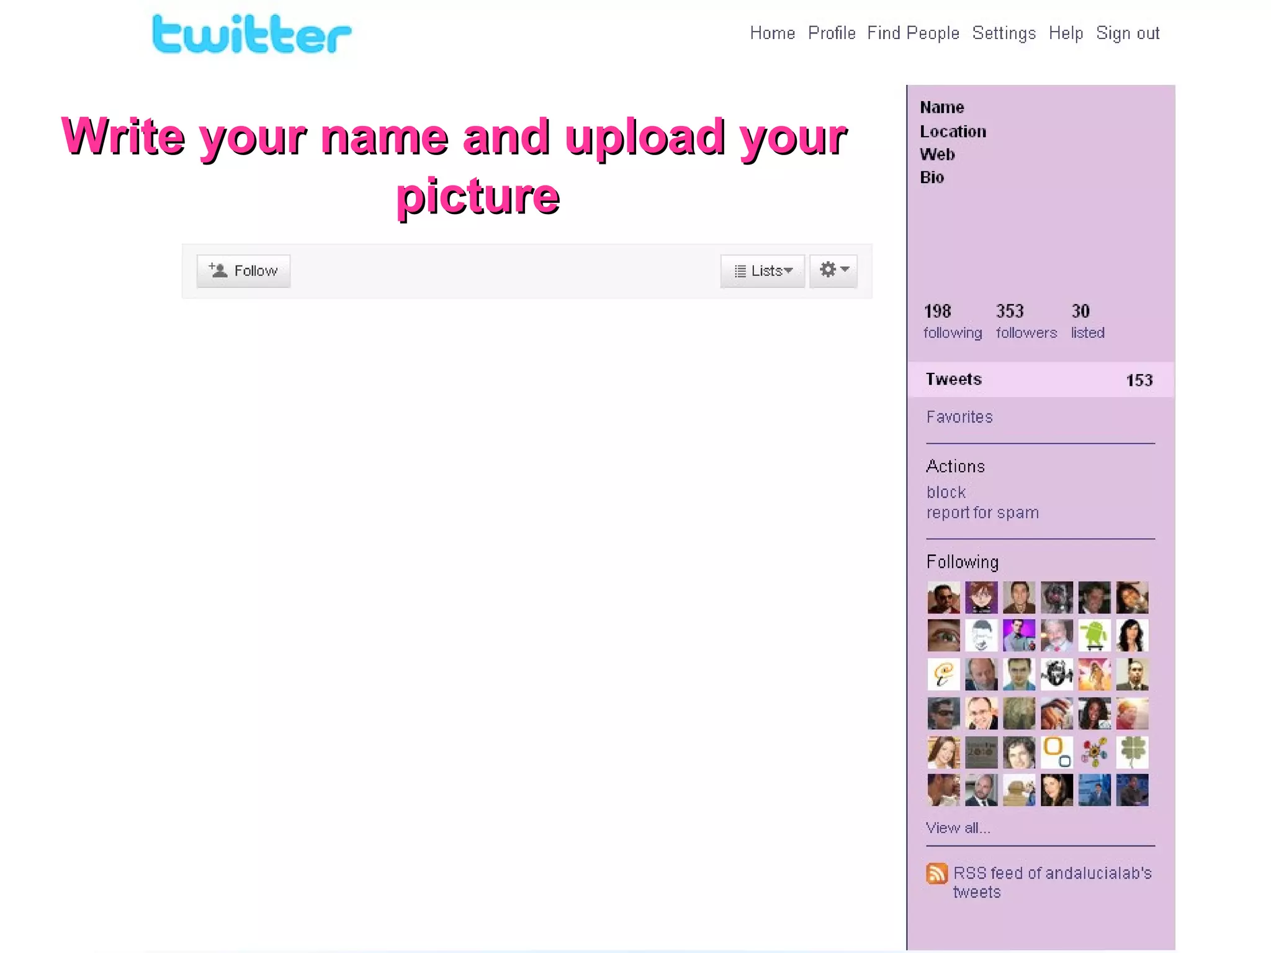1271x953 pixels.
Task: Open the black and white scribble avatar
Action: pos(1056,674)
